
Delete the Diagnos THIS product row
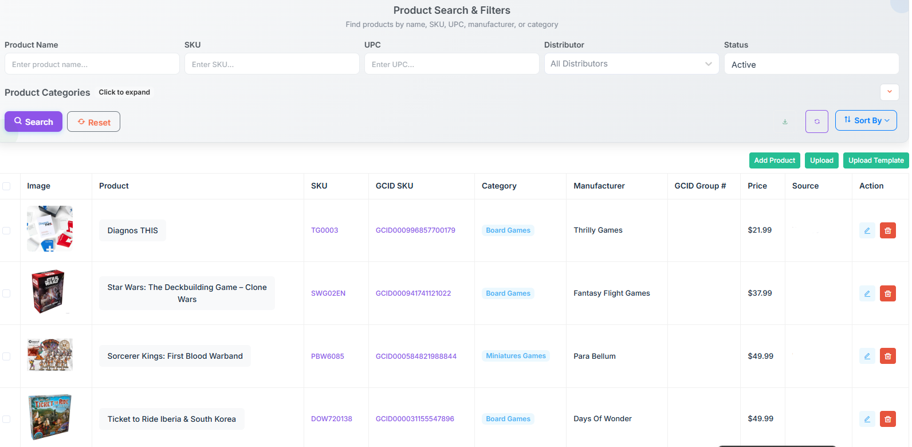tap(887, 230)
